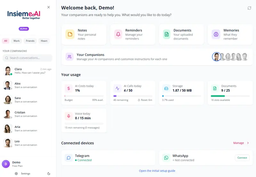Open the Documents card
Viewport: 256px width, 177px height.
point(181,35)
